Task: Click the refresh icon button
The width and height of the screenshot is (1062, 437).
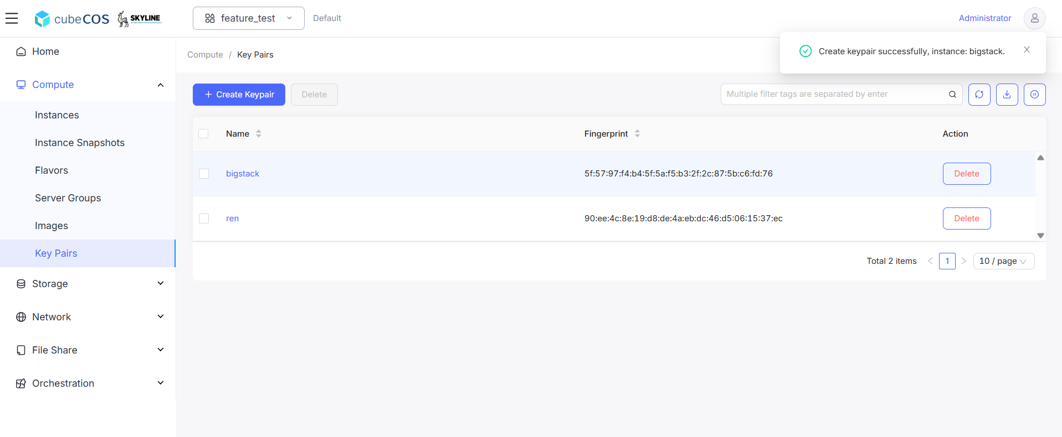Action: (x=979, y=95)
